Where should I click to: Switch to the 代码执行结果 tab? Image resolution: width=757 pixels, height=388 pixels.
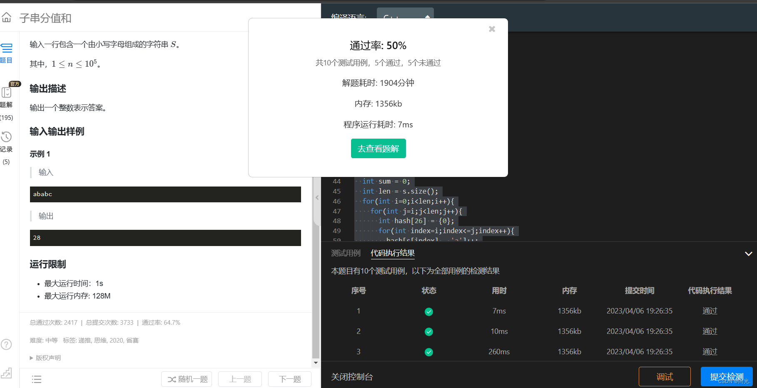tap(393, 253)
